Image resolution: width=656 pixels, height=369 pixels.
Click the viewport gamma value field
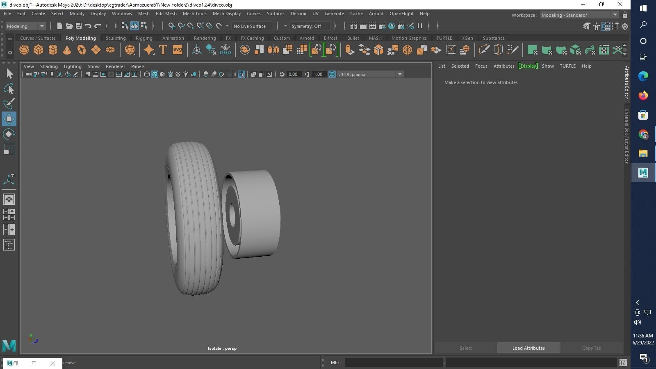(x=319, y=74)
